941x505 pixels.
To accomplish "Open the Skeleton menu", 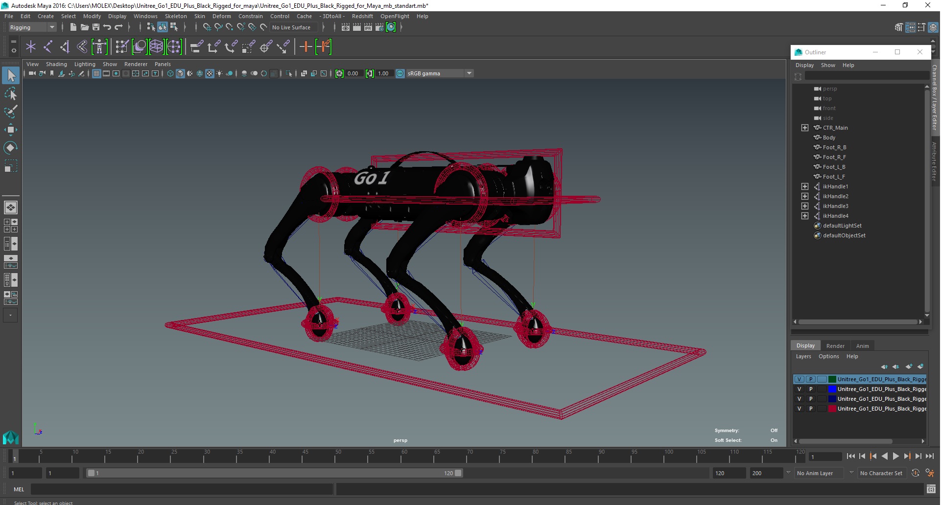I will 176,16.
